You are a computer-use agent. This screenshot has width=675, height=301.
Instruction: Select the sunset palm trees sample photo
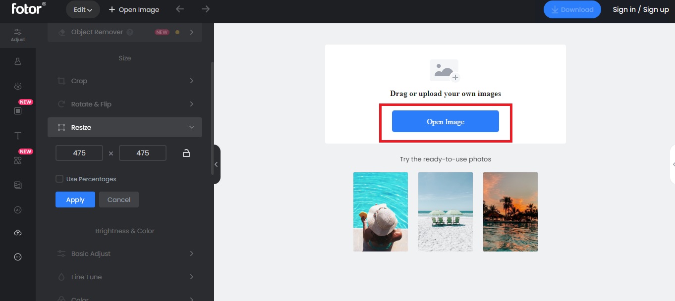(510, 211)
